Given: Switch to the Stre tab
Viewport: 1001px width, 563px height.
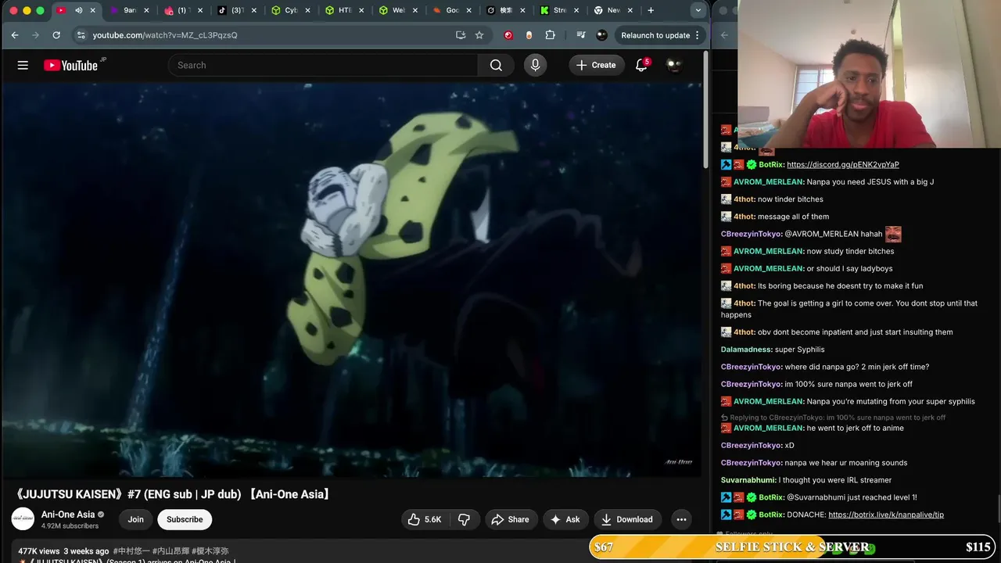Looking at the screenshot, I should (558, 10).
